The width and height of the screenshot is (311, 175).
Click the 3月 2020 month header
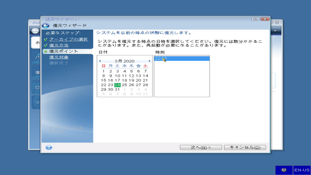(x=124, y=61)
